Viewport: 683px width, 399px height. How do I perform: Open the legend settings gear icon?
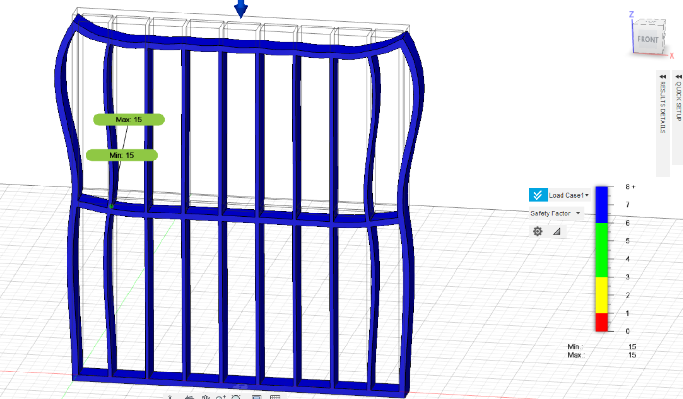point(537,231)
